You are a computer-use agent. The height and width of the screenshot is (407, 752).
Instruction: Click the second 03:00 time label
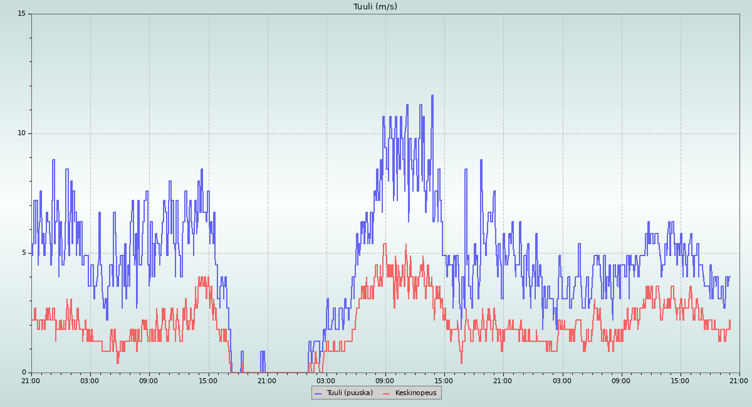[x=326, y=380]
